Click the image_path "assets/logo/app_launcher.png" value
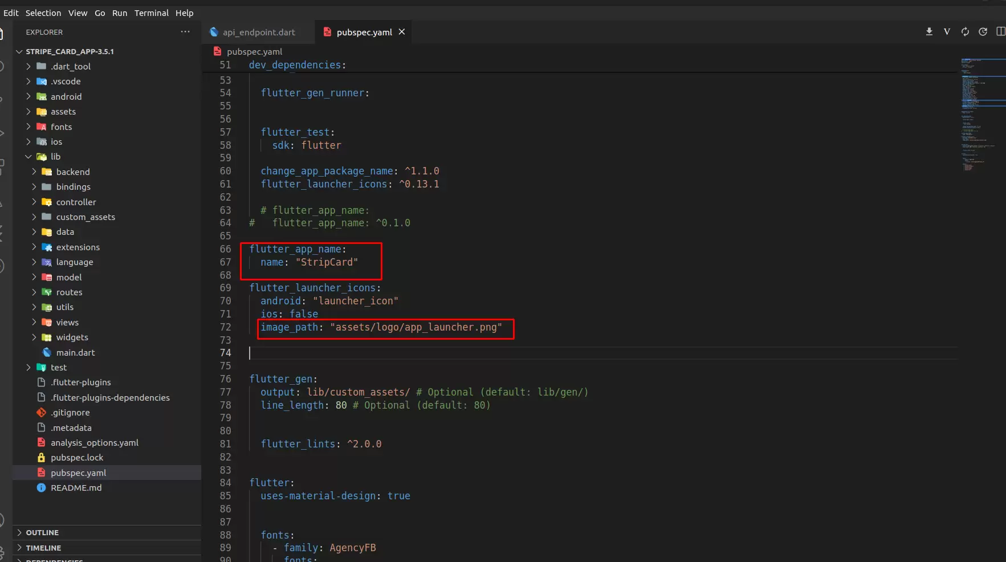This screenshot has height=562, width=1006. (416, 327)
